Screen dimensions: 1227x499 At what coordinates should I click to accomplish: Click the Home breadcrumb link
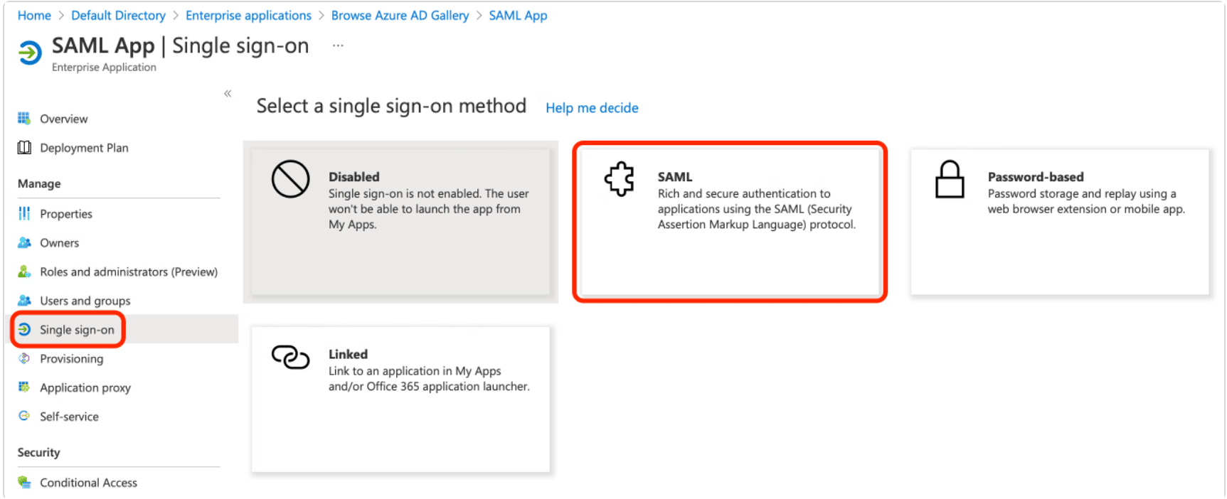pyautogui.click(x=34, y=16)
